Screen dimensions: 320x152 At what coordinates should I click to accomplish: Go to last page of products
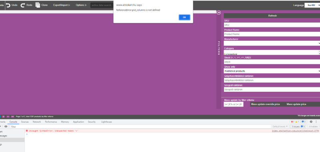click(x=12, y=116)
